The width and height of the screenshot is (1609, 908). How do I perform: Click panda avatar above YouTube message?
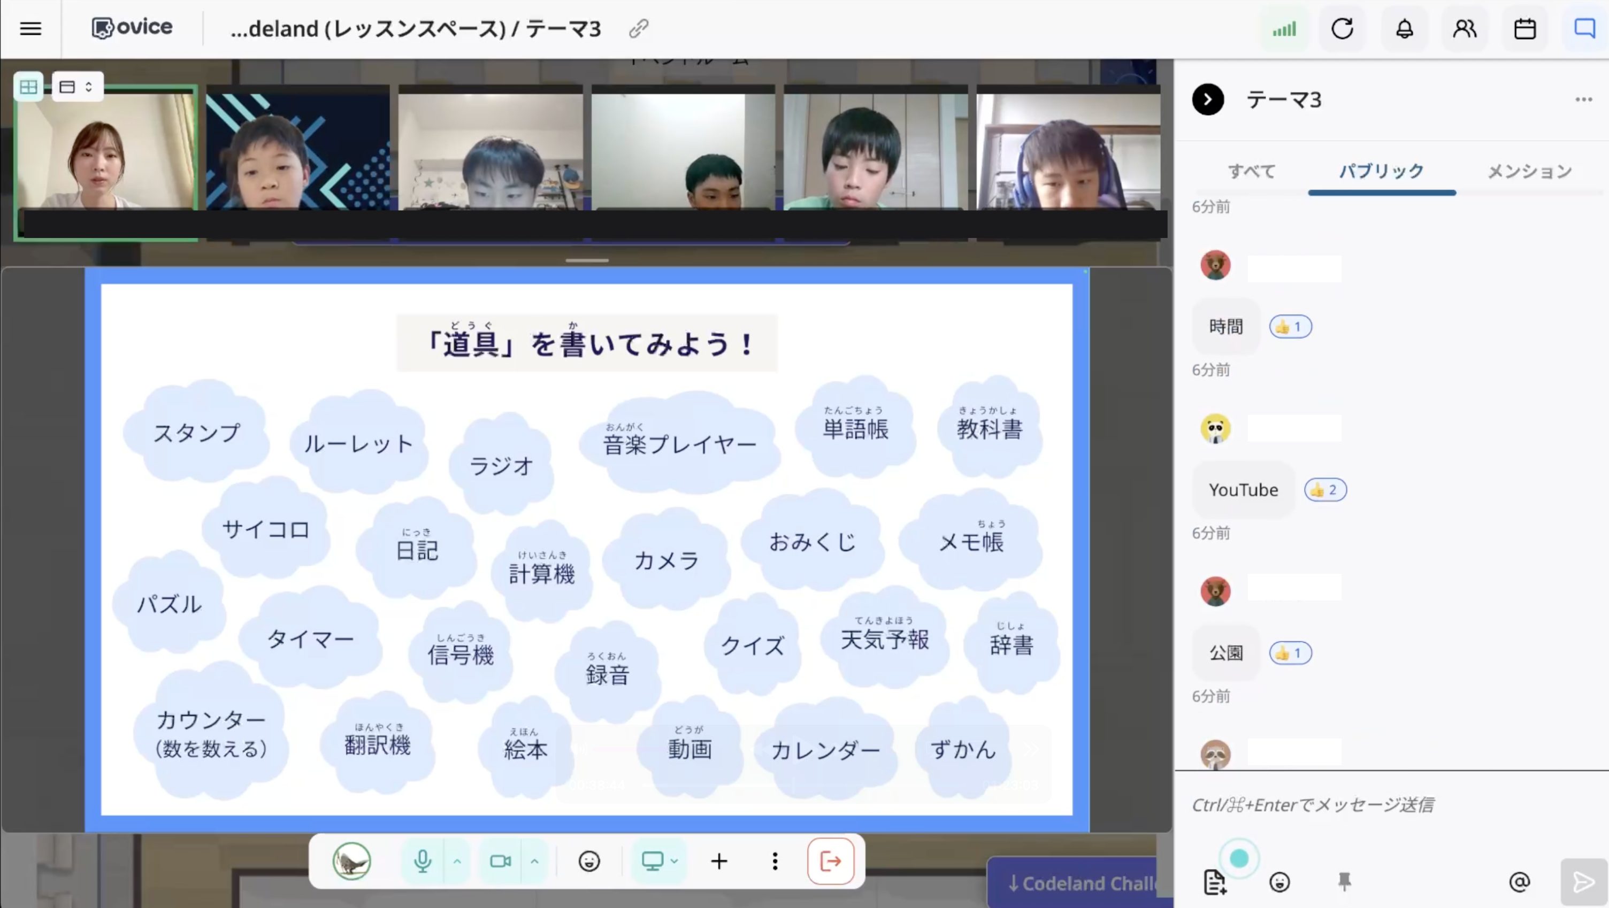click(1215, 429)
